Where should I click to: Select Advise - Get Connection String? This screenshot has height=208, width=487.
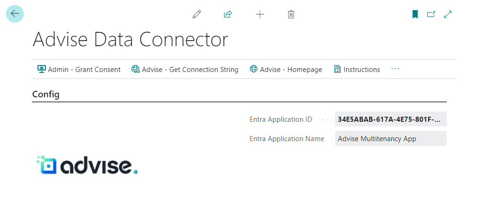coord(185,70)
